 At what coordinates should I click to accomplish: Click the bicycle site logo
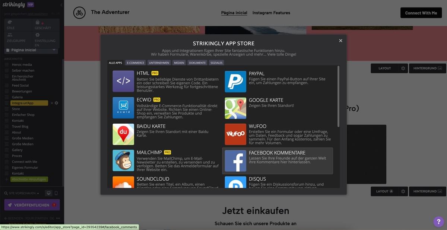(x=79, y=13)
